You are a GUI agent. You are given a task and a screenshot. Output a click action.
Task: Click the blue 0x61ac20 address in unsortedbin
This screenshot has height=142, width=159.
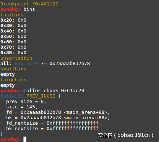click(x=26, y=64)
